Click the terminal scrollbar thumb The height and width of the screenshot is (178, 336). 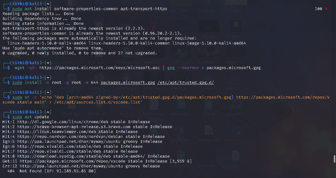(334, 159)
